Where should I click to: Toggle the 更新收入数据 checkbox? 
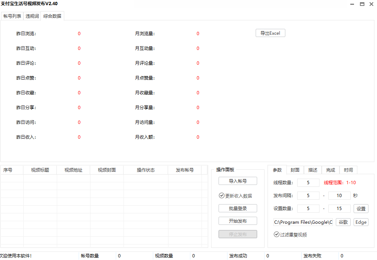tap(222, 196)
